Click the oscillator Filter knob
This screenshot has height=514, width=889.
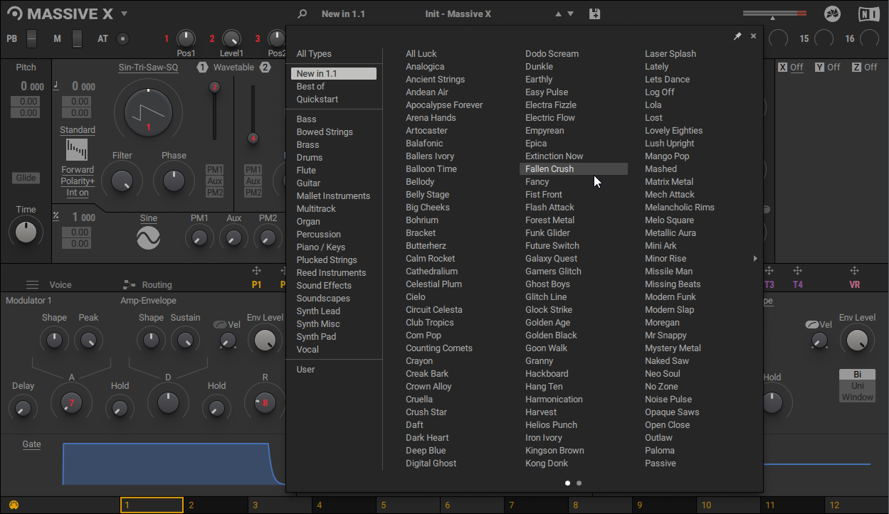[122, 181]
